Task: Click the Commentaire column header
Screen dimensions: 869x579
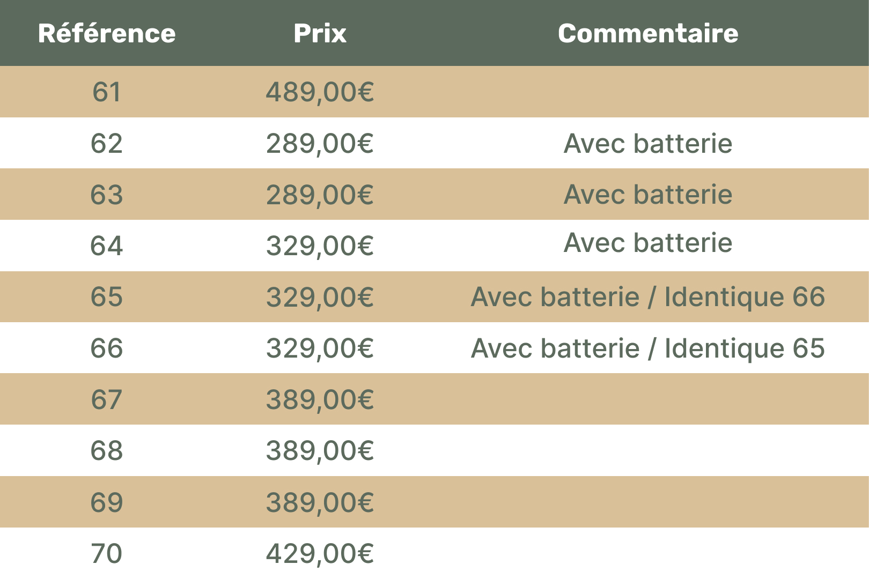Action: click(648, 33)
